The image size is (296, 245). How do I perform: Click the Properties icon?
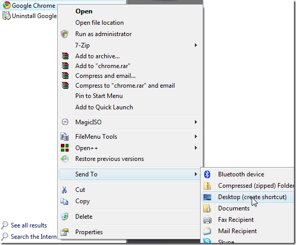(x=64, y=232)
